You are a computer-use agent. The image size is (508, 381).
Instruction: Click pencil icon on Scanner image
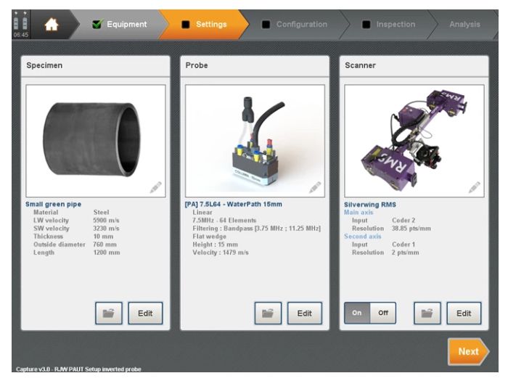pos(473,187)
